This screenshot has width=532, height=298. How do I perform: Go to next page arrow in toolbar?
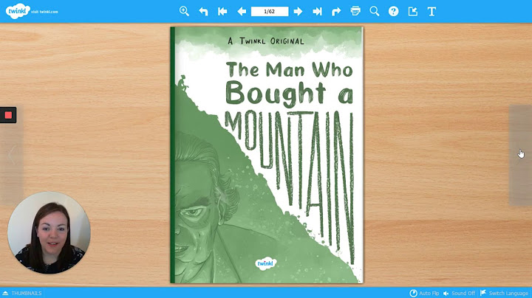click(298, 12)
